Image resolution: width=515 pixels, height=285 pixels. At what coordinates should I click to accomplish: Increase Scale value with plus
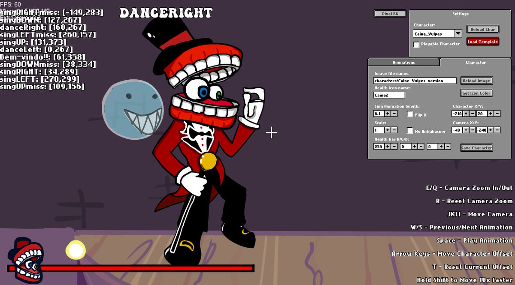click(x=388, y=130)
